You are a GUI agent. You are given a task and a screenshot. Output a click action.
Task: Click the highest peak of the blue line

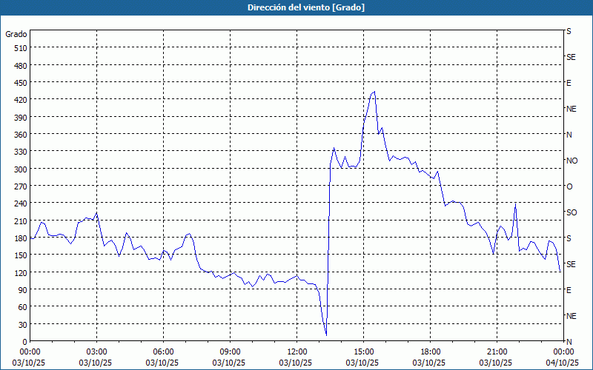point(374,92)
